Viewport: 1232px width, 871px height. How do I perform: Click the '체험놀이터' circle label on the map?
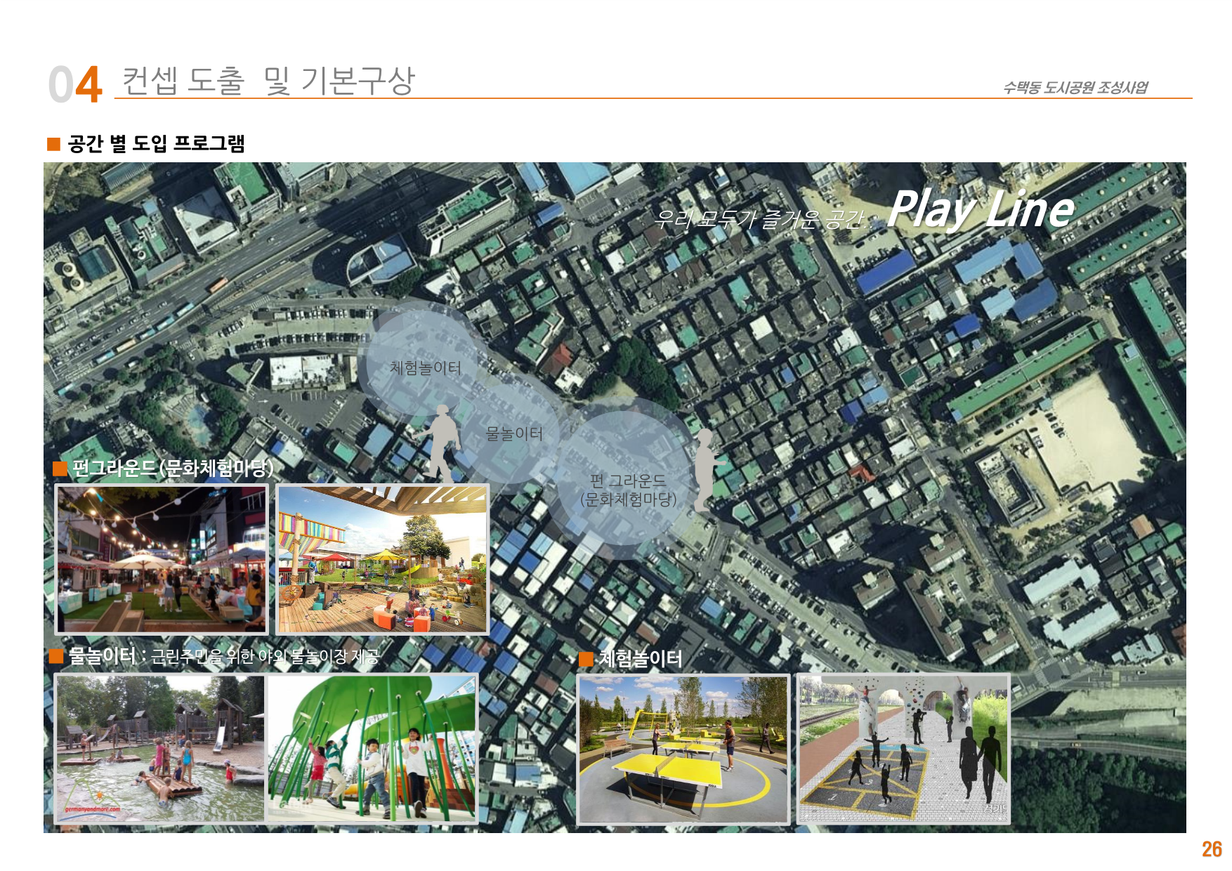pyautogui.click(x=426, y=368)
